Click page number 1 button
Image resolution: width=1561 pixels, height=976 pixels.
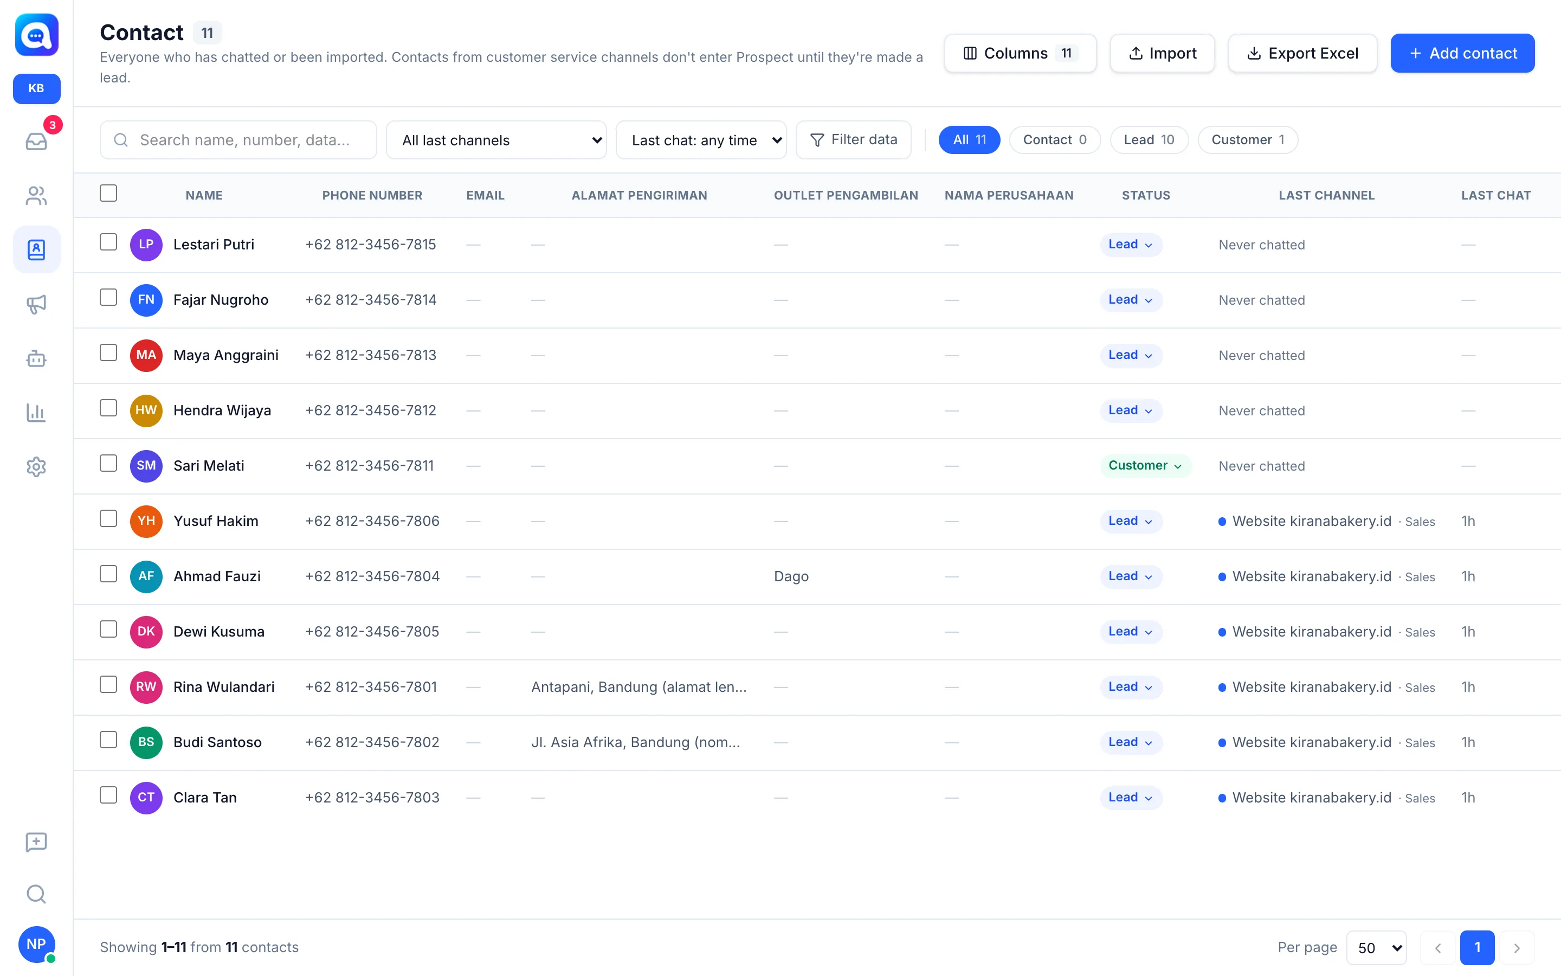tap(1477, 948)
